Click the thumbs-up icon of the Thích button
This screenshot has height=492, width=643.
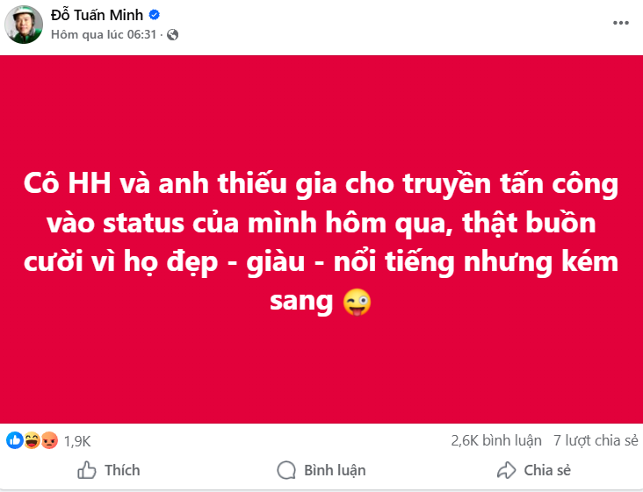click(x=87, y=471)
